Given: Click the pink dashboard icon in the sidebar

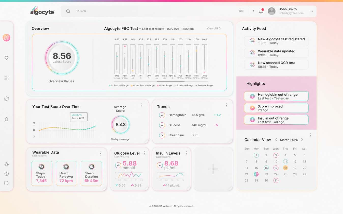Looking at the screenshot, I should pyautogui.click(x=6, y=38).
